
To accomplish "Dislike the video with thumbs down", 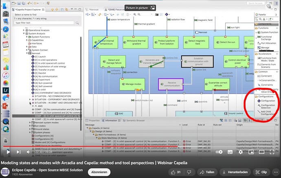I will (189, 172).
